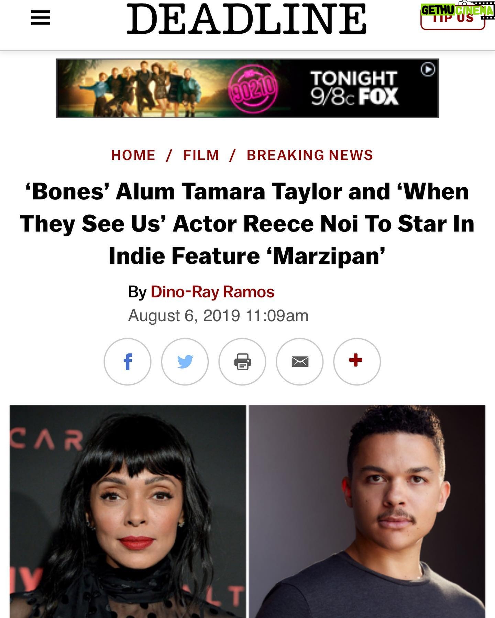Navigate to Home breadcrumb

pyautogui.click(x=133, y=155)
